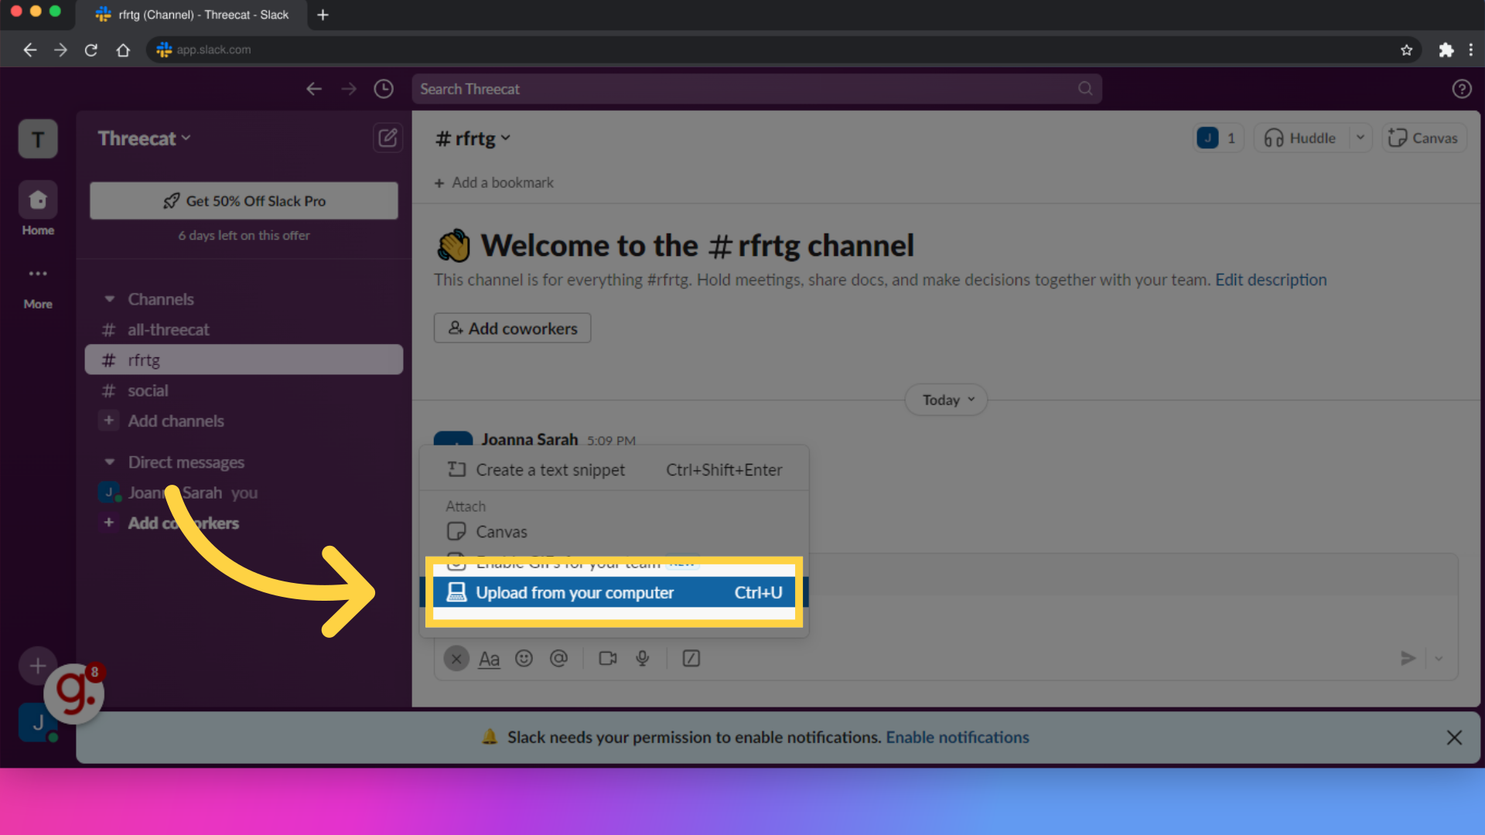The height and width of the screenshot is (835, 1485).
Task: Enable Slack notifications permission
Action: 957,737
